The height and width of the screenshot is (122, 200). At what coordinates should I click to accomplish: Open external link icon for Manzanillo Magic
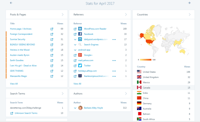[52, 76]
